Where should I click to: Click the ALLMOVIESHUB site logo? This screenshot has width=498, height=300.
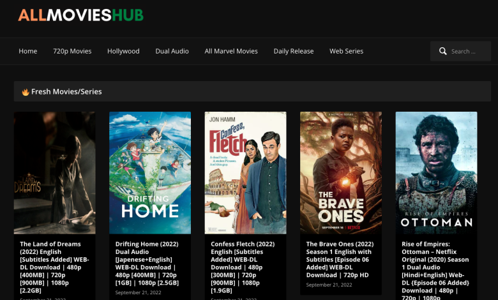pyautogui.click(x=80, y=15)
